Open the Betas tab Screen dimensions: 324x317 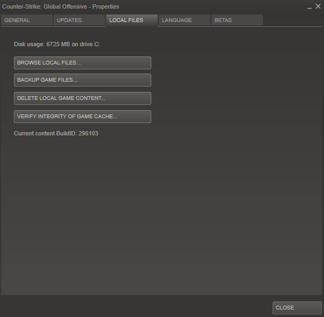point(237,20)
